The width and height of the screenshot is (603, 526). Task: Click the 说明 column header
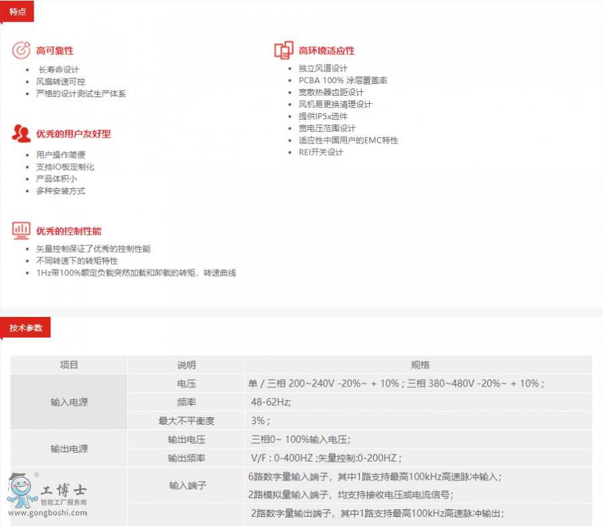pos(186,365)
